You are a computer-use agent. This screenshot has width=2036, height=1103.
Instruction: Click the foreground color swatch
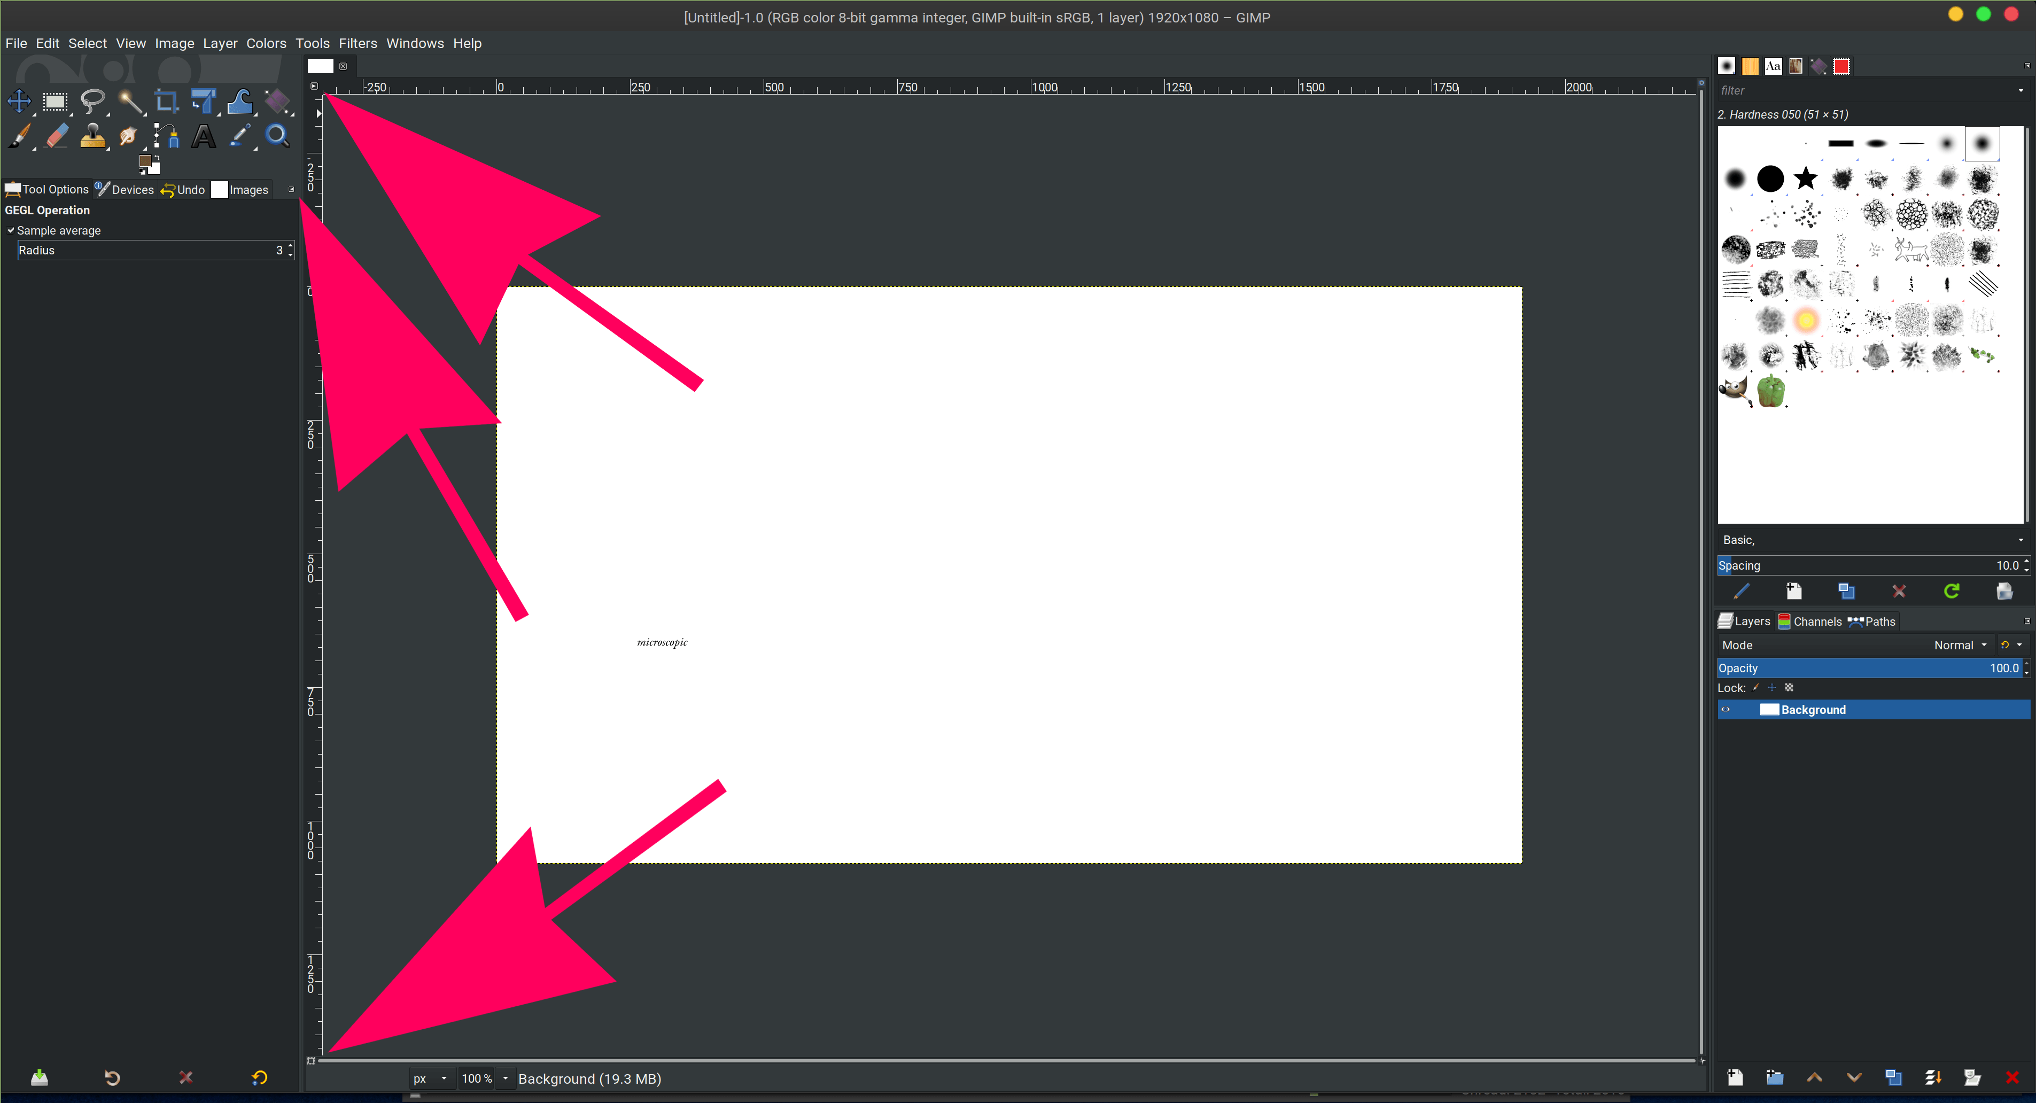[x=145, y=162]
